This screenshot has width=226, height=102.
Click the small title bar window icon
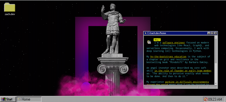(x=145, y=33)
